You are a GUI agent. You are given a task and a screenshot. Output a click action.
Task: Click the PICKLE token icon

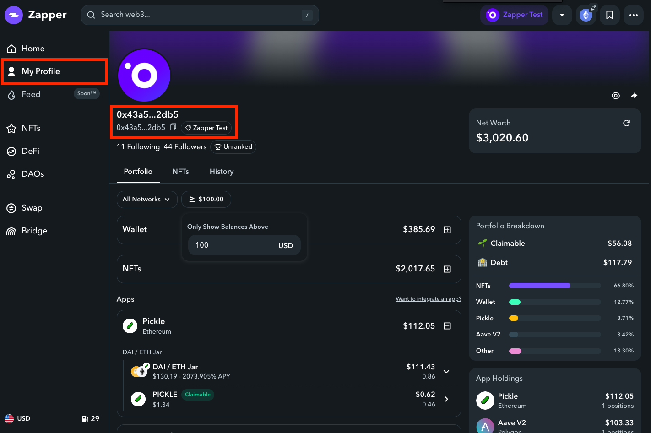pos(138,399)
